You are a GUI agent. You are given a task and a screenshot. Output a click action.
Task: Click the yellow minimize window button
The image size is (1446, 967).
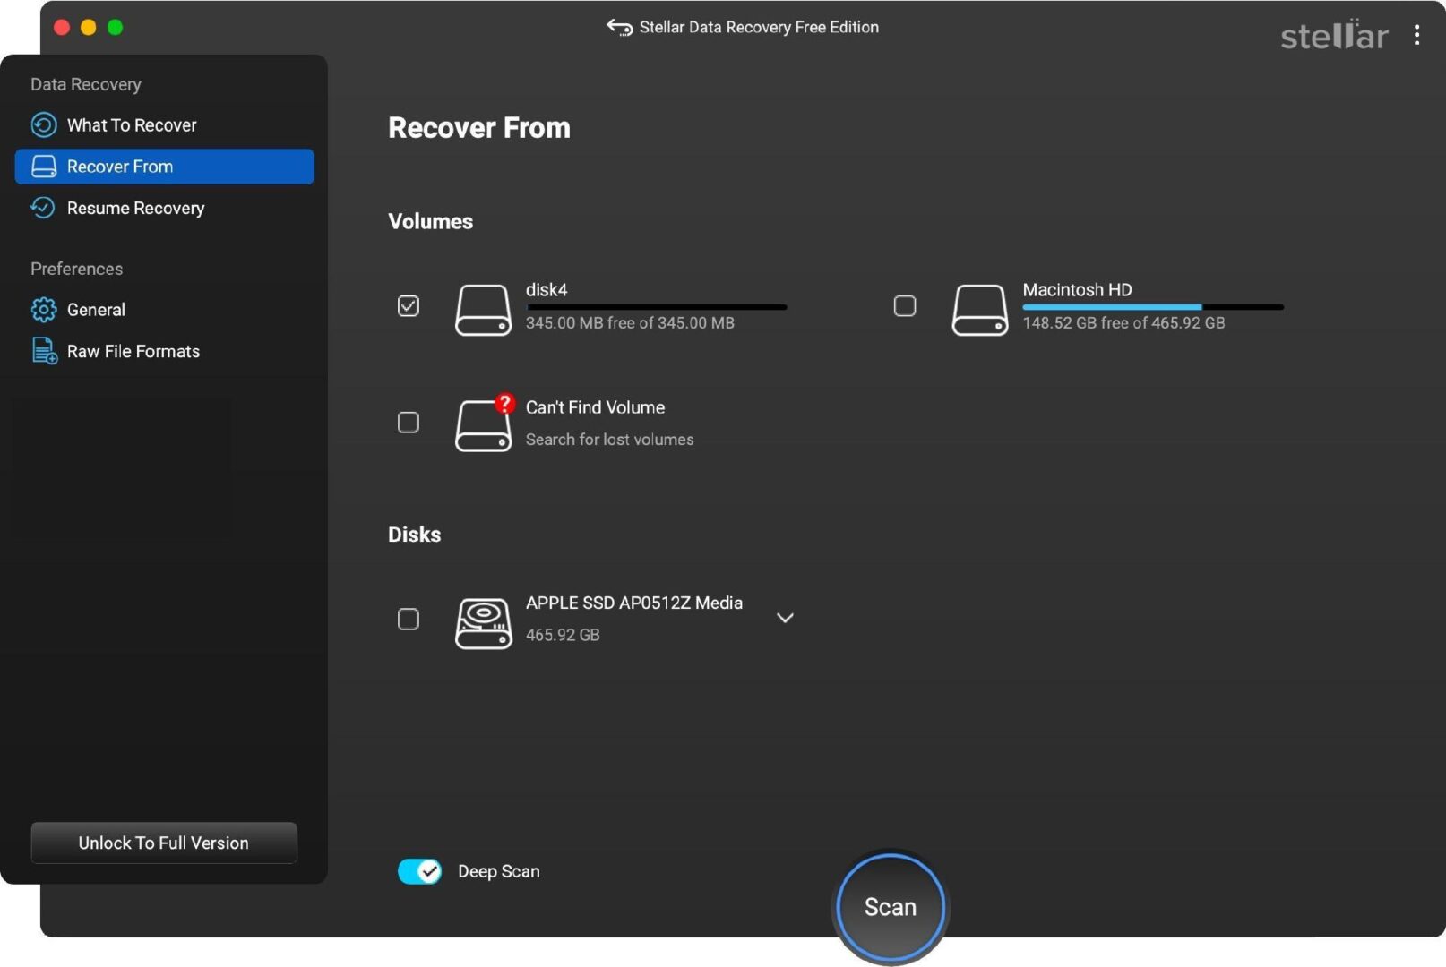pyautogui.click(x=89, y=27)
